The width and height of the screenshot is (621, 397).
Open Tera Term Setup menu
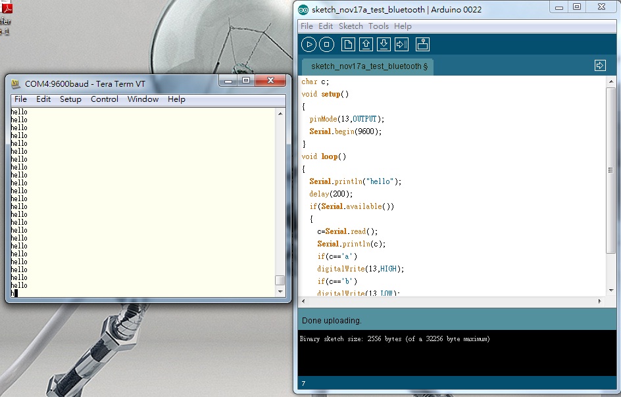point(70,99)
